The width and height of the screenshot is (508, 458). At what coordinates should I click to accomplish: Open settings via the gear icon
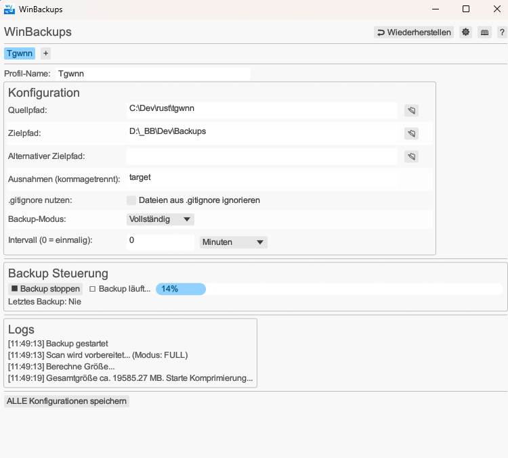tap(465, 32)
